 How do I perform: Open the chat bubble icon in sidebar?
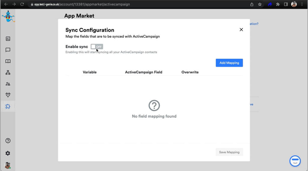point(8,50)
